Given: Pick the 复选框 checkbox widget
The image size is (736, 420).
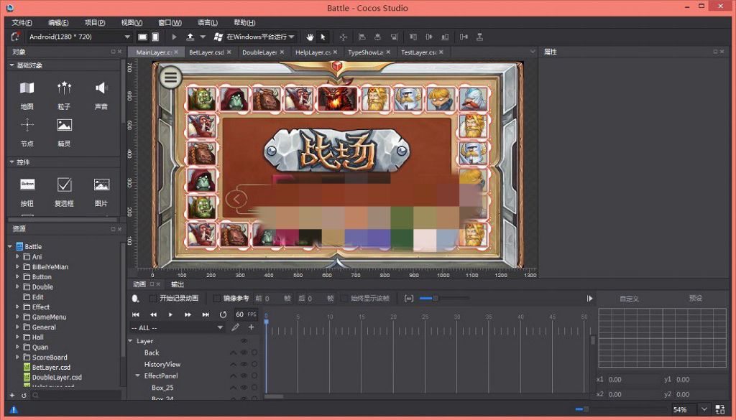Looking at the screenshot, I should pyautogui.click(x=64, y=185).
